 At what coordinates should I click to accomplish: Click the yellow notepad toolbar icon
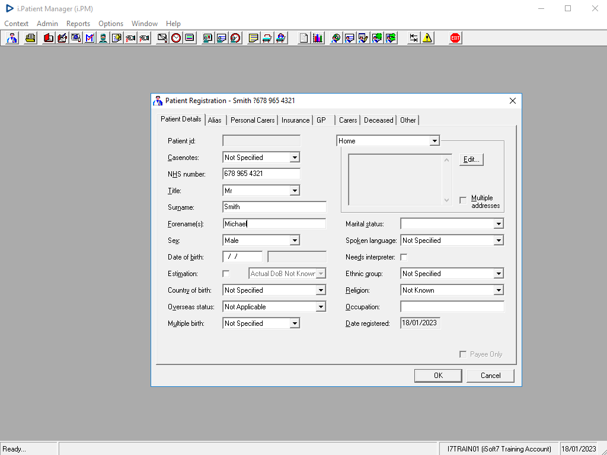coord(253,38)
